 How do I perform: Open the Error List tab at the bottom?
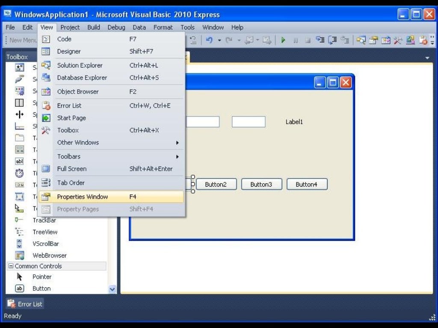click(x=25, y=304)
